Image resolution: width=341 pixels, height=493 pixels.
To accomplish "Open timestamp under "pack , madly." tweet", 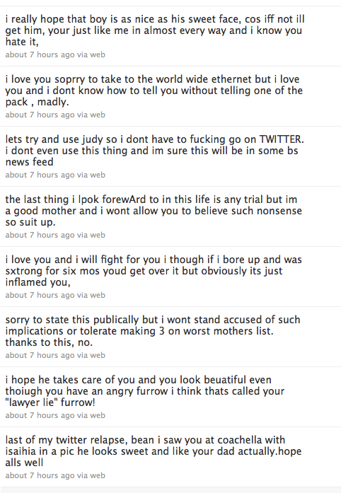I will 40,115.
